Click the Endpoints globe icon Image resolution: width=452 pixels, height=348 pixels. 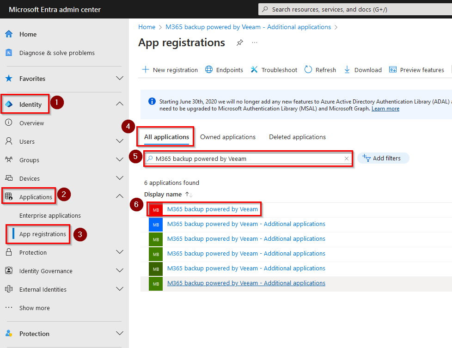coord(209,69)
